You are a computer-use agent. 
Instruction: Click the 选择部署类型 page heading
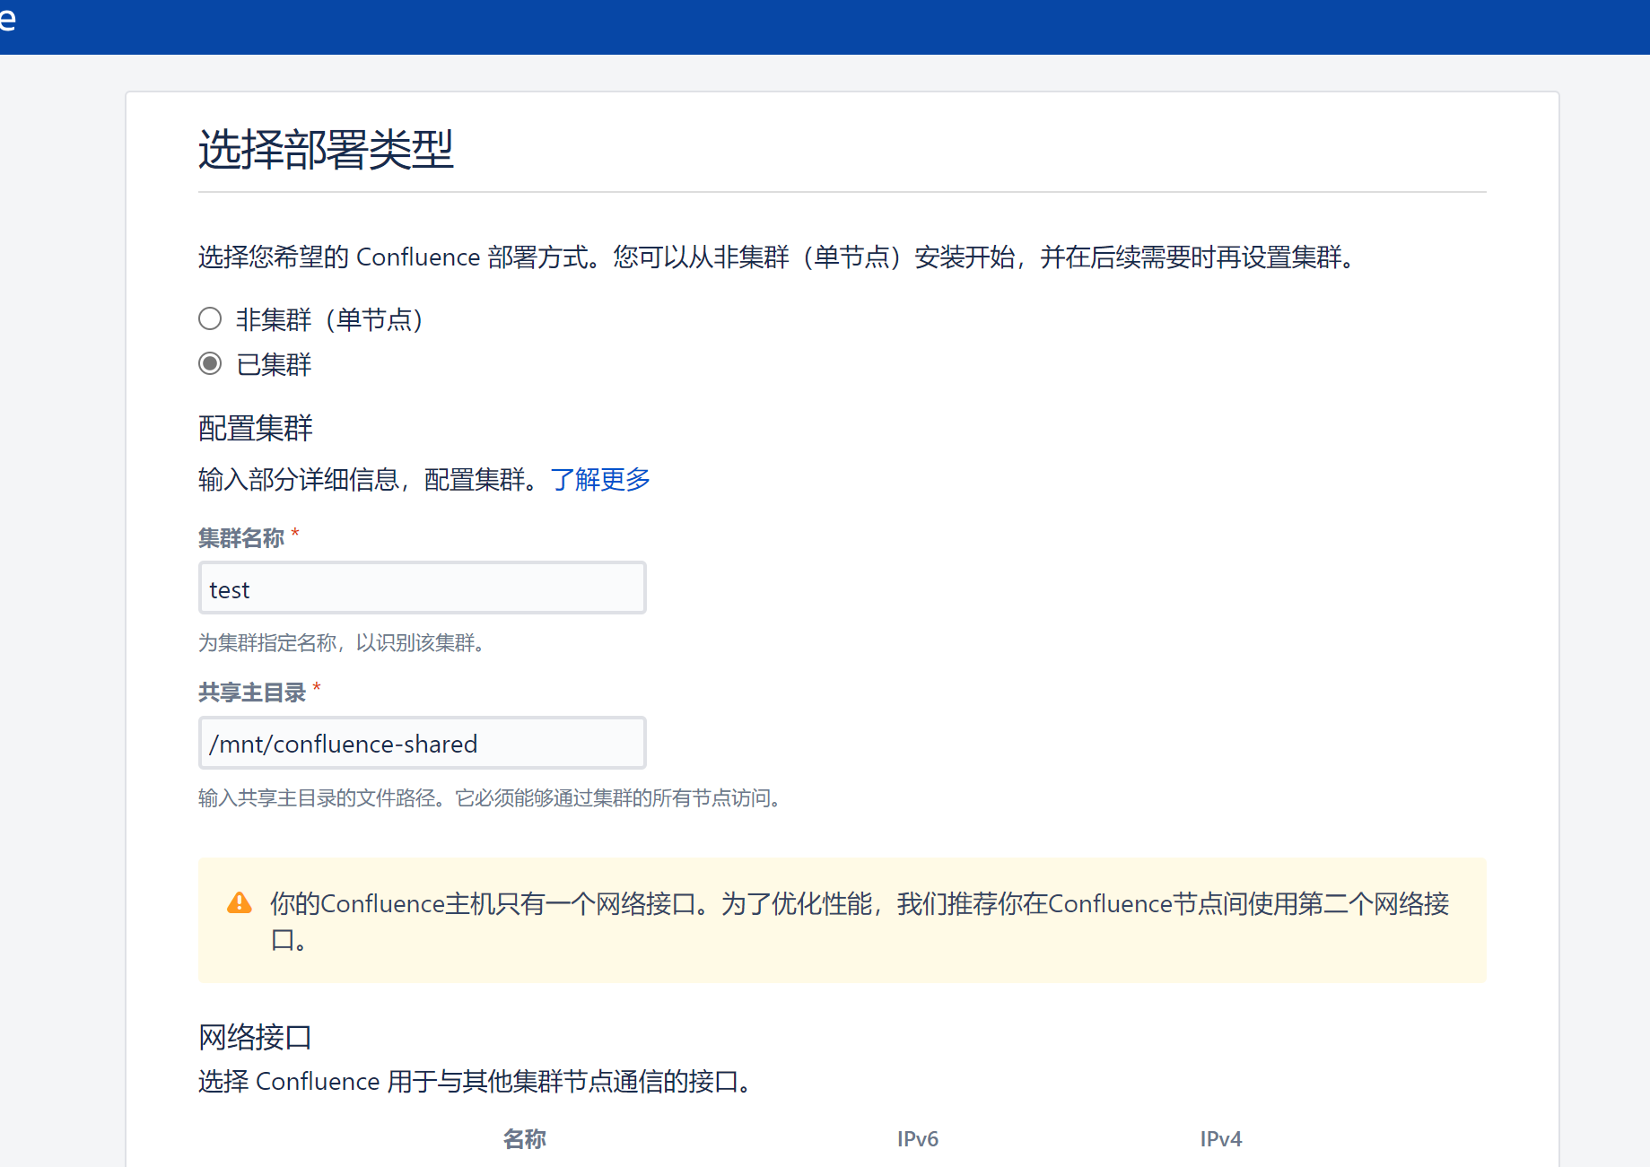click(326, 149)
